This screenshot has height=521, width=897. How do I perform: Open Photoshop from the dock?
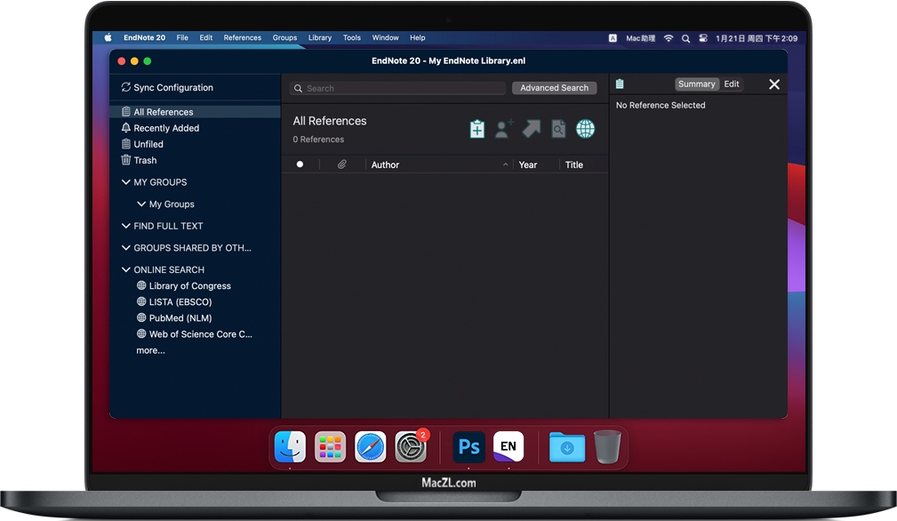pyautogui.click(x=469, y=446)
